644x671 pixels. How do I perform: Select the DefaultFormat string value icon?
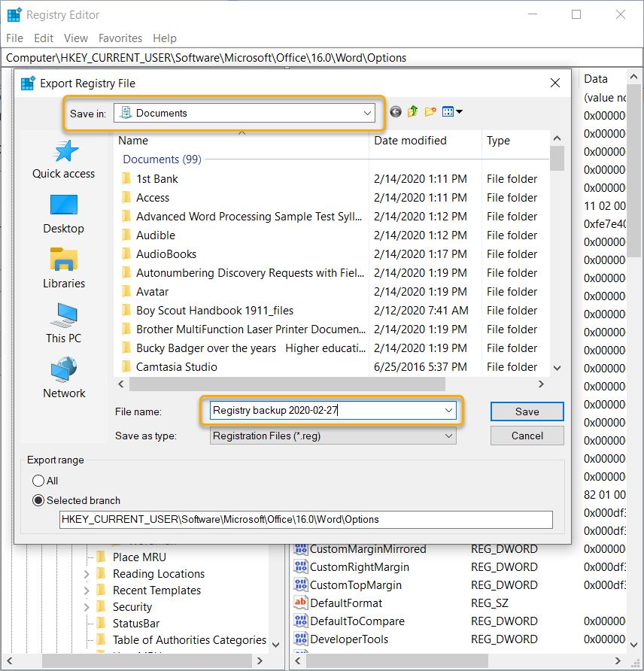point(300,603)
